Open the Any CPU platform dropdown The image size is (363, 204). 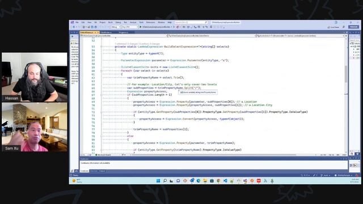[130, 27]
